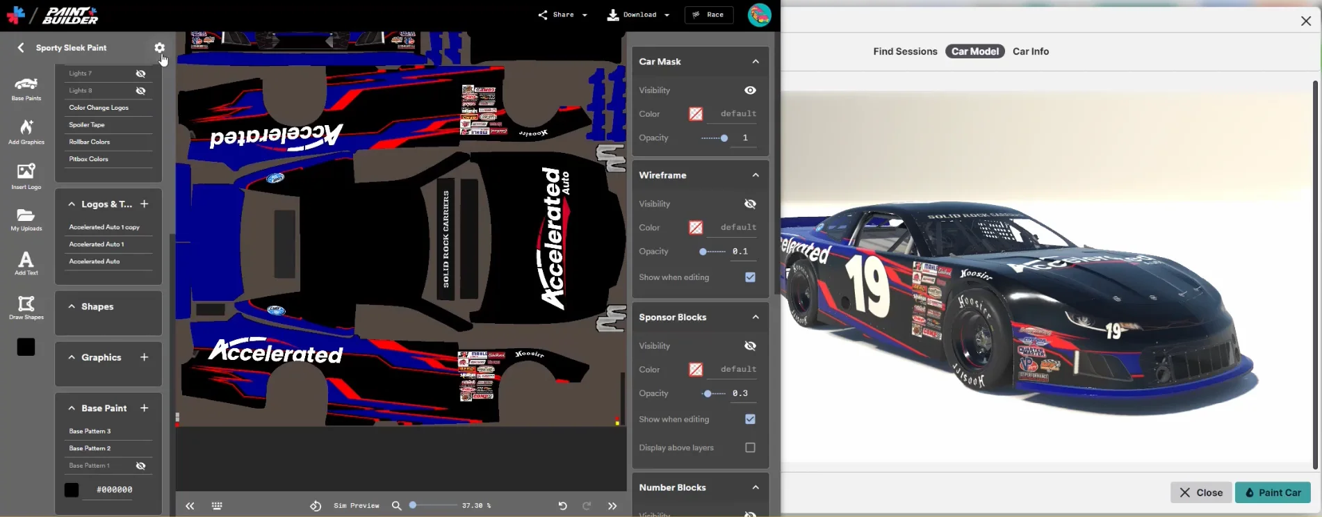Collapse the Car Mask panel

[x=756, y=61]
